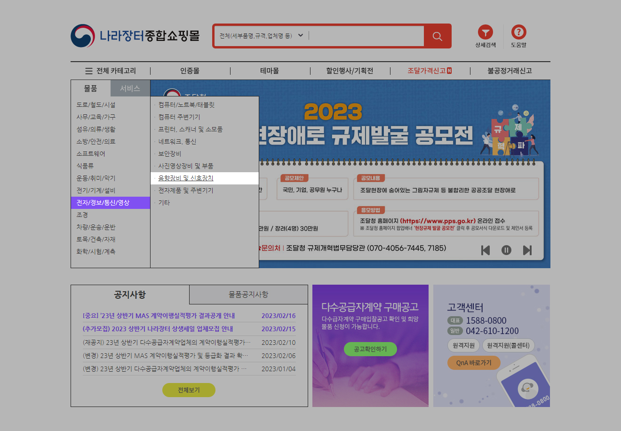
Task: Switch to 물품 category tab
Action: [x=91, y=88]
